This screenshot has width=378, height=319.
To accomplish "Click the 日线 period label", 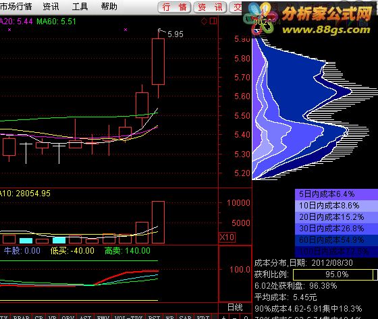I will 235,308.
